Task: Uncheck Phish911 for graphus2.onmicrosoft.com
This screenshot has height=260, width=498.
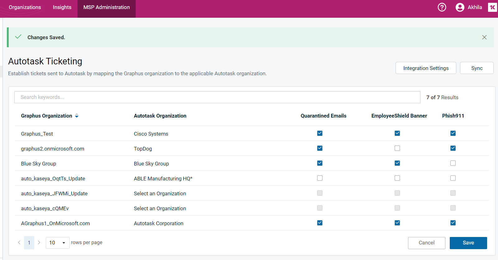Action: pos(453,148)
